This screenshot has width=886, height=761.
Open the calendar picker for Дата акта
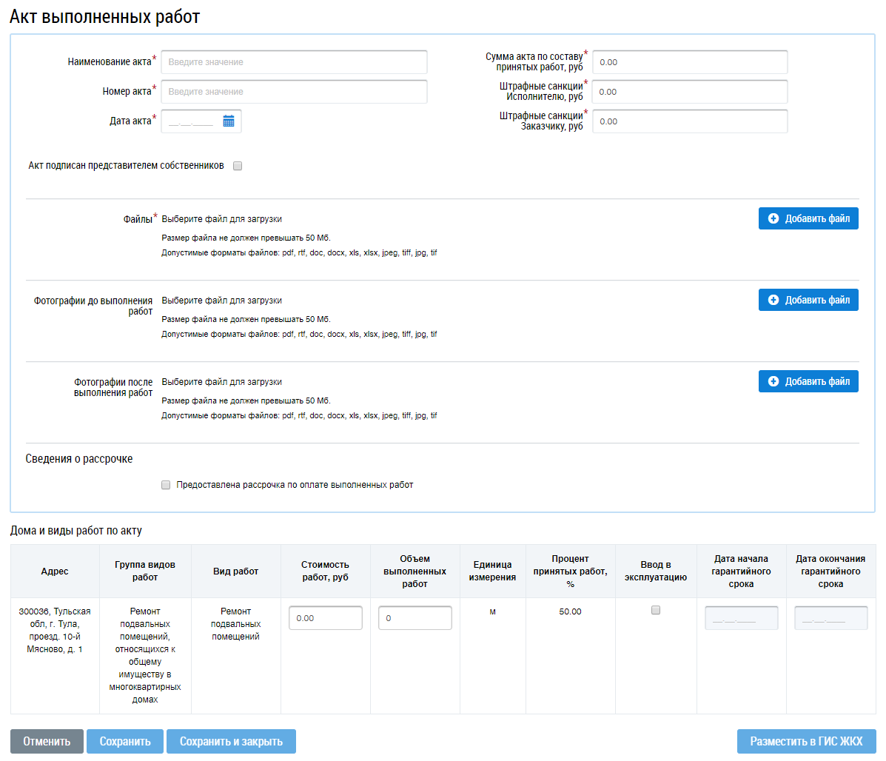[229, 121]
